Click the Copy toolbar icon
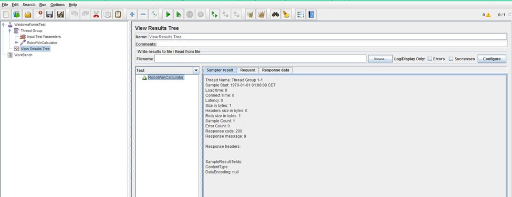Screen dimensions: 512x197 pos(107,14)
